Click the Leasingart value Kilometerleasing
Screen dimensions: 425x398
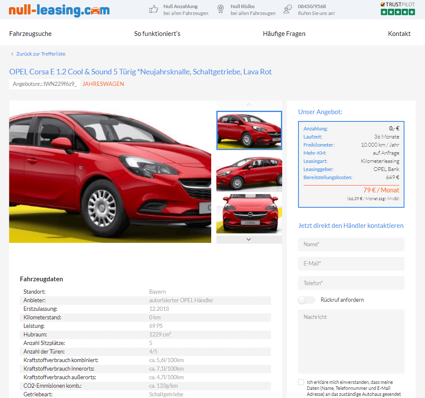point(380,161)
